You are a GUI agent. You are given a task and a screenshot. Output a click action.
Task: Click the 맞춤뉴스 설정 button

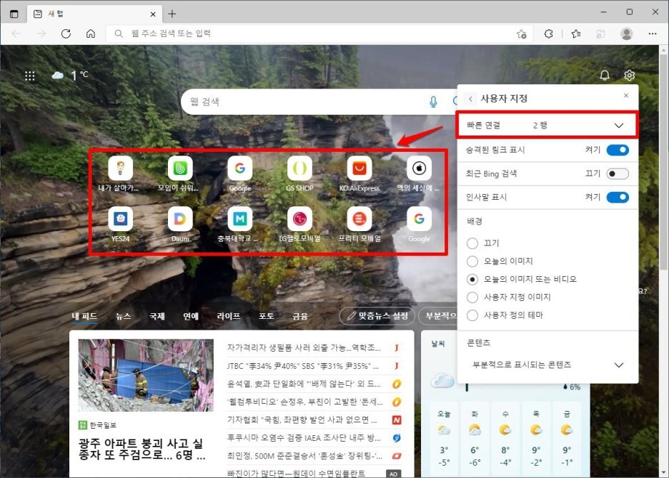(x=377, y=315)
